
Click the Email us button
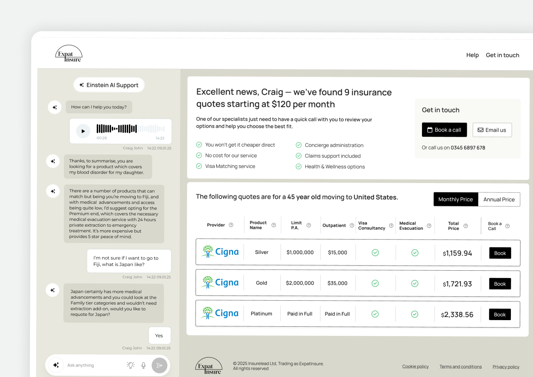pyautogui.click(x=492, y=130)
